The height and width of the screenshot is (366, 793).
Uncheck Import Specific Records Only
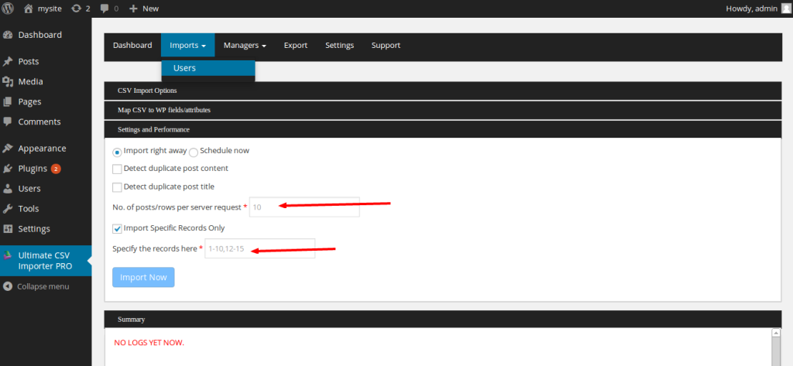pyautogui.click(x=118, y=229)
